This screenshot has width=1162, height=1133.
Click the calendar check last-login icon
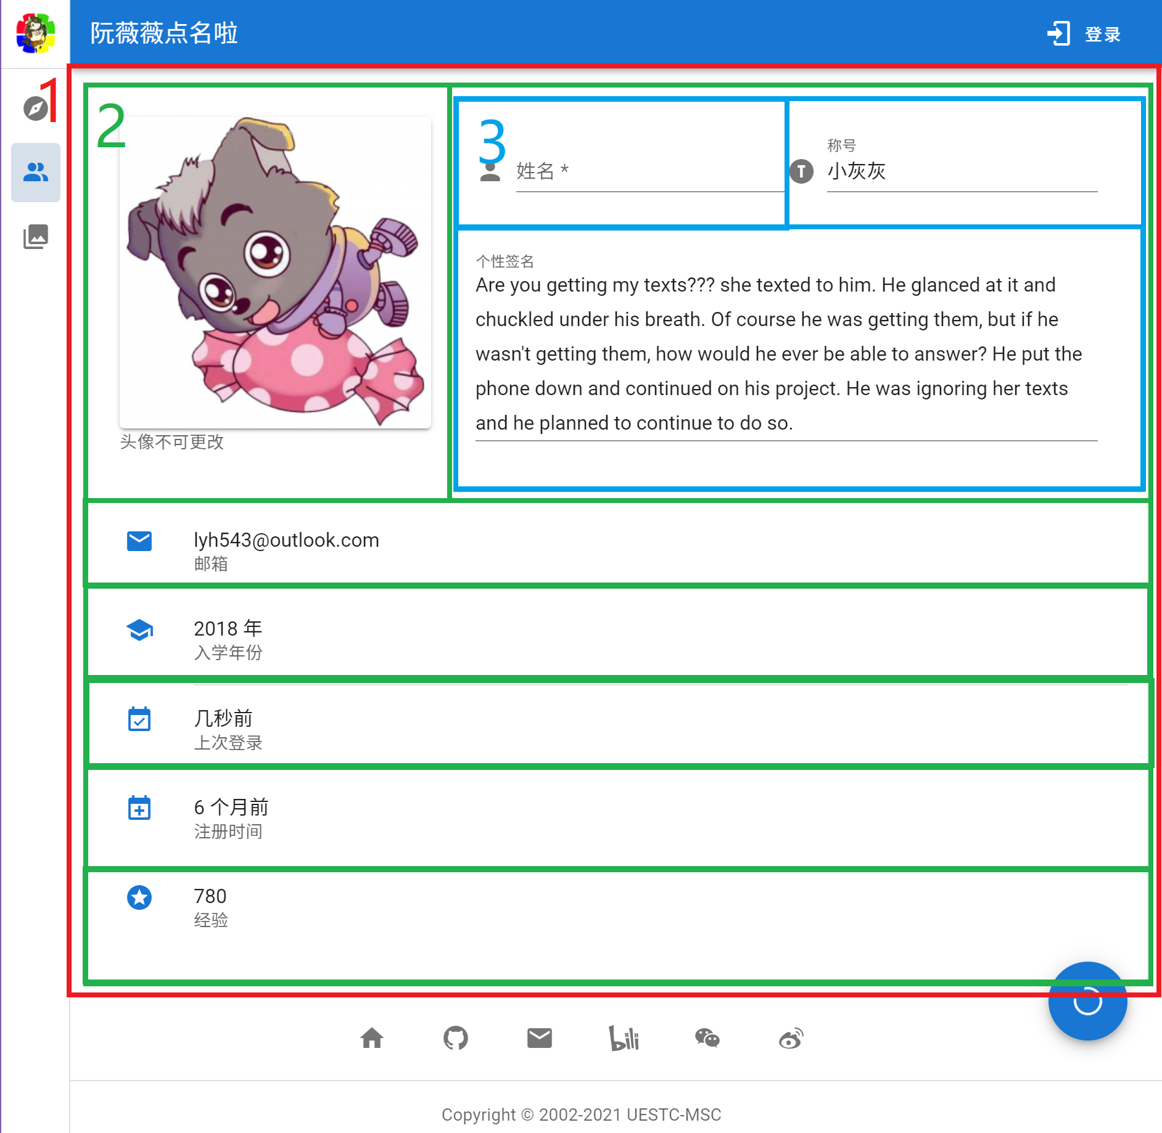(x=139, y=719)
